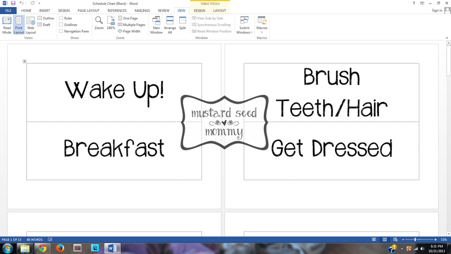
Task: Click 48 WORDS word count
Action: coord(34,239)
